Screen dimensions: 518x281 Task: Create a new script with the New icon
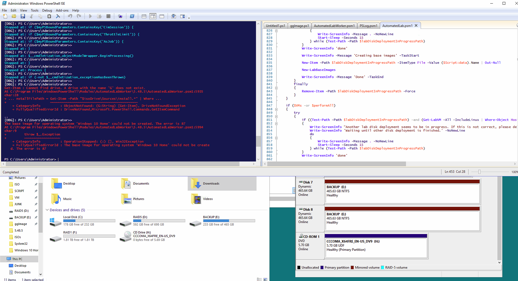pos(5,16)
